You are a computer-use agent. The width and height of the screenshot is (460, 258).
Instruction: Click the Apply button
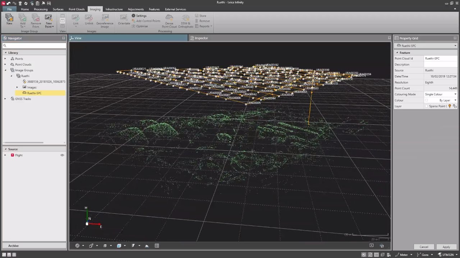coord(446,247)
